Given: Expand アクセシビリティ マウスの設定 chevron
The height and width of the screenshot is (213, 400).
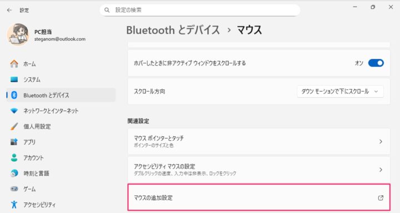Looking at the screenshot, I should pyautogui.click(x=381, y=170).
